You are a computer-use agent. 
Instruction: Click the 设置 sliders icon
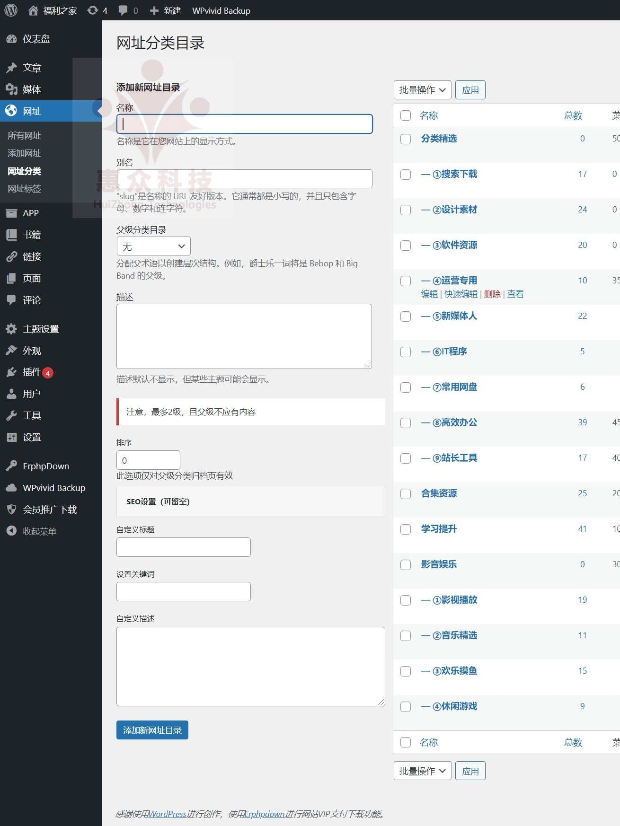click(11, 437)
